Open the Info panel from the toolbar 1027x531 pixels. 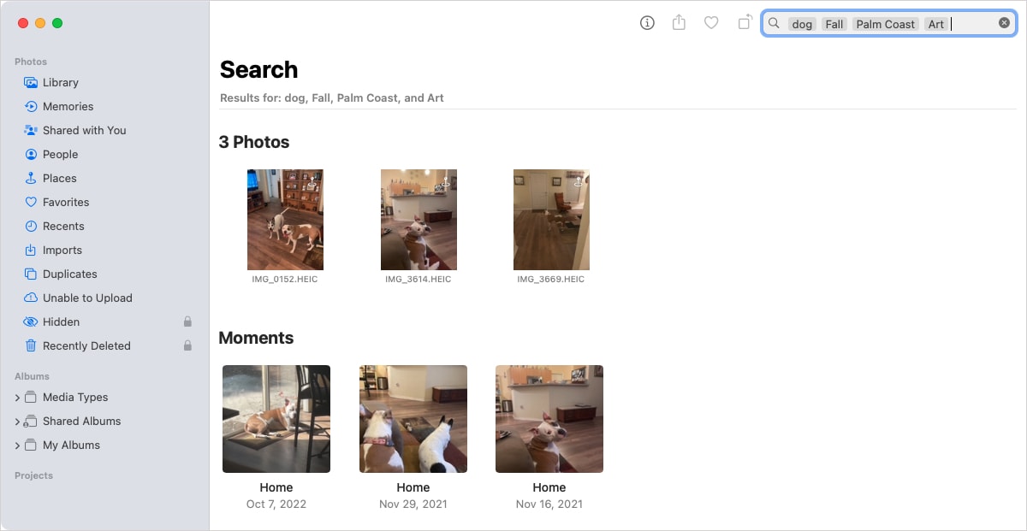coord(647,23)
